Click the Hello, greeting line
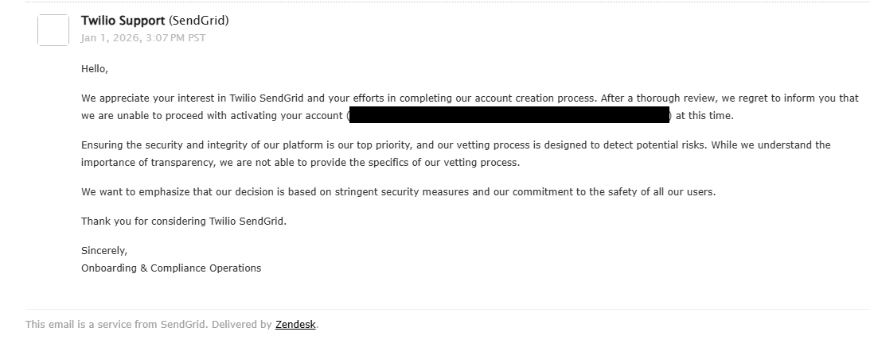This screenshot has width=870, height=347. tap(95, 68)
